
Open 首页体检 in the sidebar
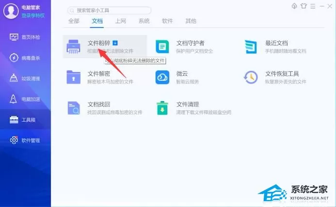(x=25, y=37)
